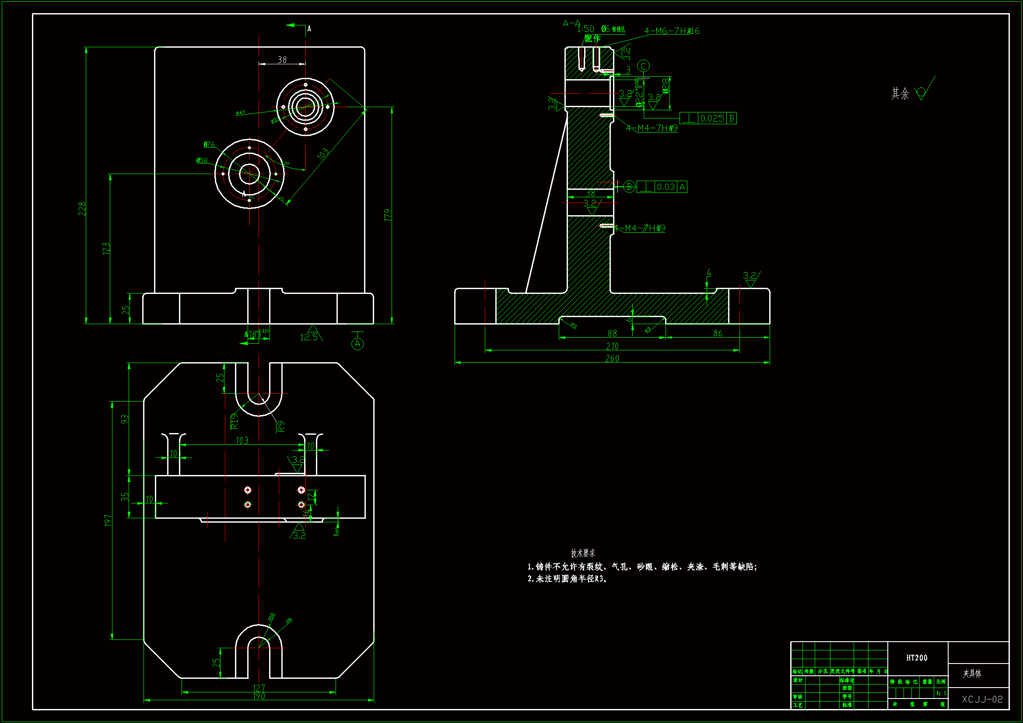The width and height of the screenshot is (1023, 723).
Task: Click the 260 overall width dimension
Action: point(612,358)
